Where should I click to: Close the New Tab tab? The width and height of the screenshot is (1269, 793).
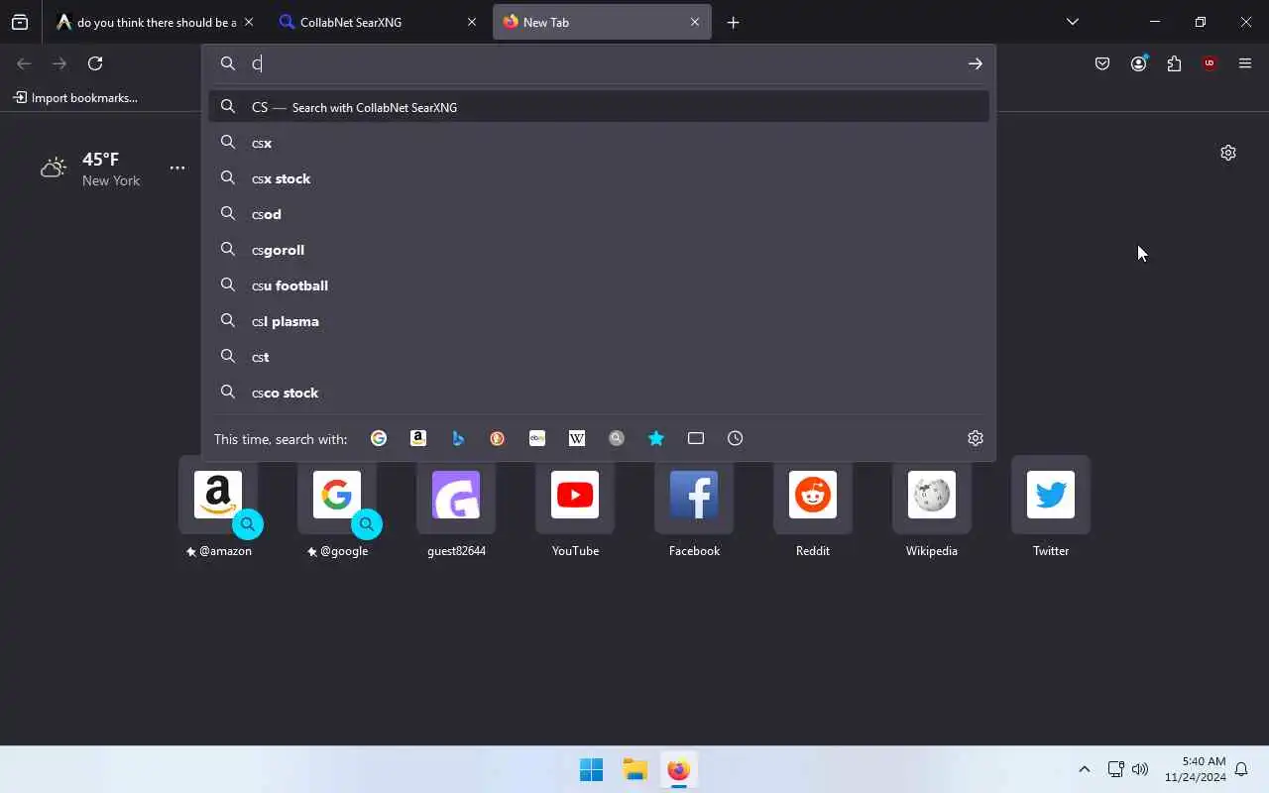[x=695, y=22]
